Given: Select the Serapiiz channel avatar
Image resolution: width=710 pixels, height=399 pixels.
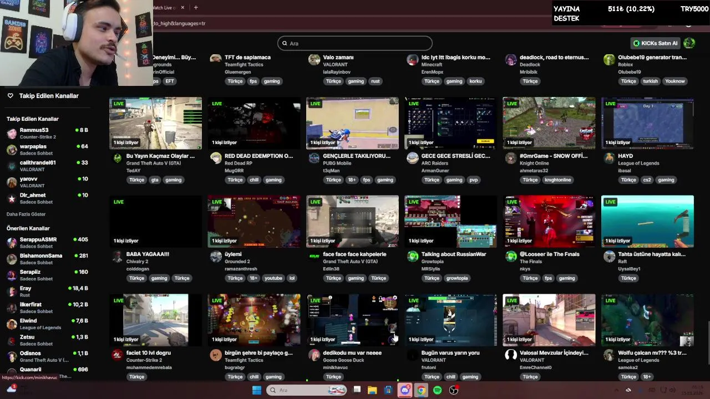Looking at the screenshot, I should (12, 275).
